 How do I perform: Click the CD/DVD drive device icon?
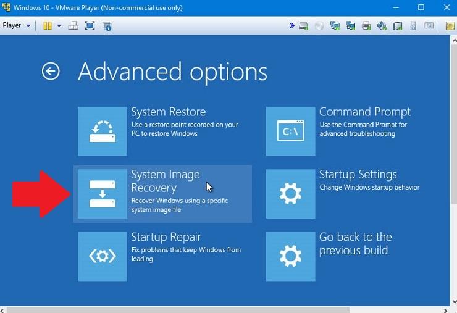pos(319,26)
